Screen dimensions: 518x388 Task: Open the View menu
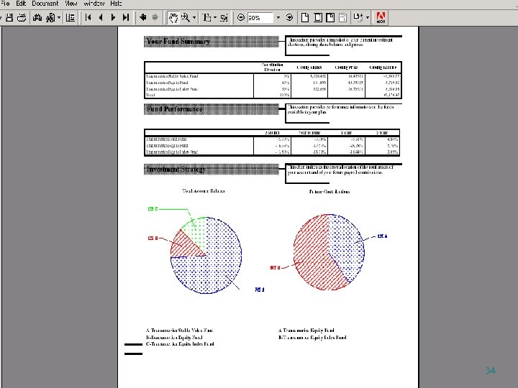pos(71,4)
